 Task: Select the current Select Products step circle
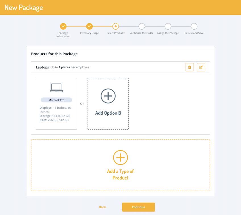[x=116, y=26]
